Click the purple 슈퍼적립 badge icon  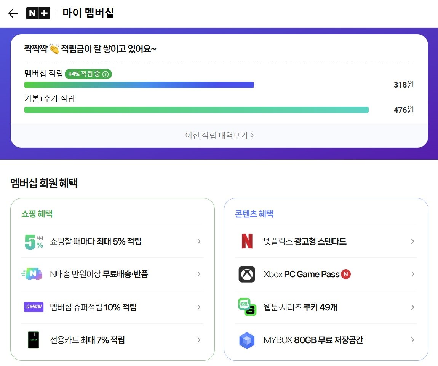tap(34, 307)
